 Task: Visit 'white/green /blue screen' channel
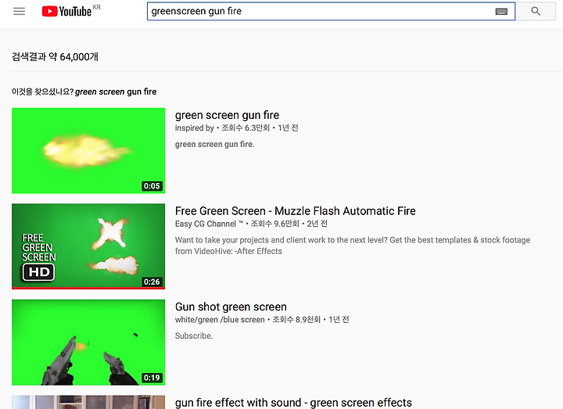click(220, 320)
